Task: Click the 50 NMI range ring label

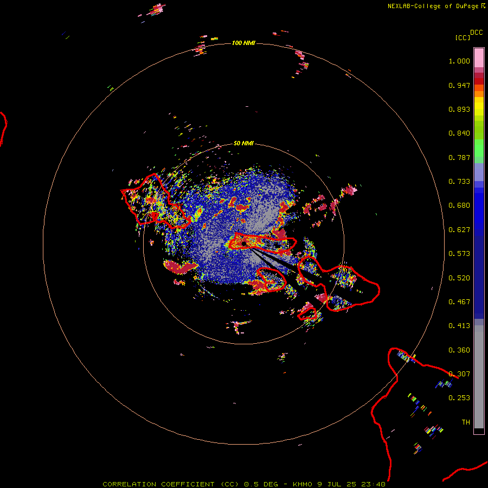Action: pyautogui.click(x=243, y=143)
